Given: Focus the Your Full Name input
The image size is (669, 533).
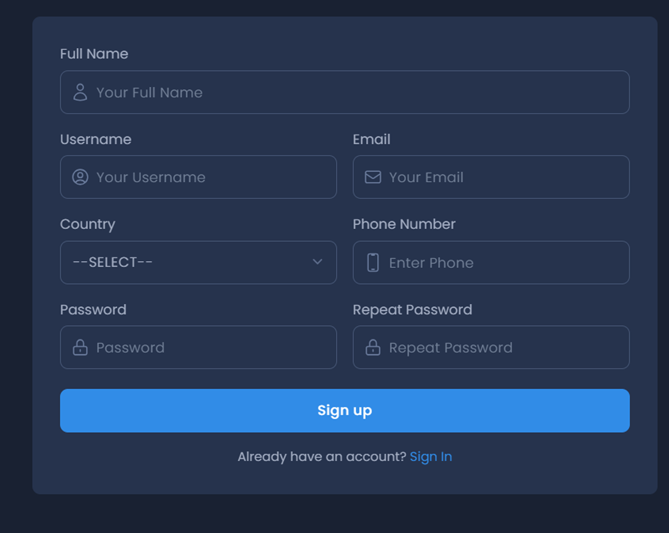Looking at the screenshot, I should tap(345, 92).
